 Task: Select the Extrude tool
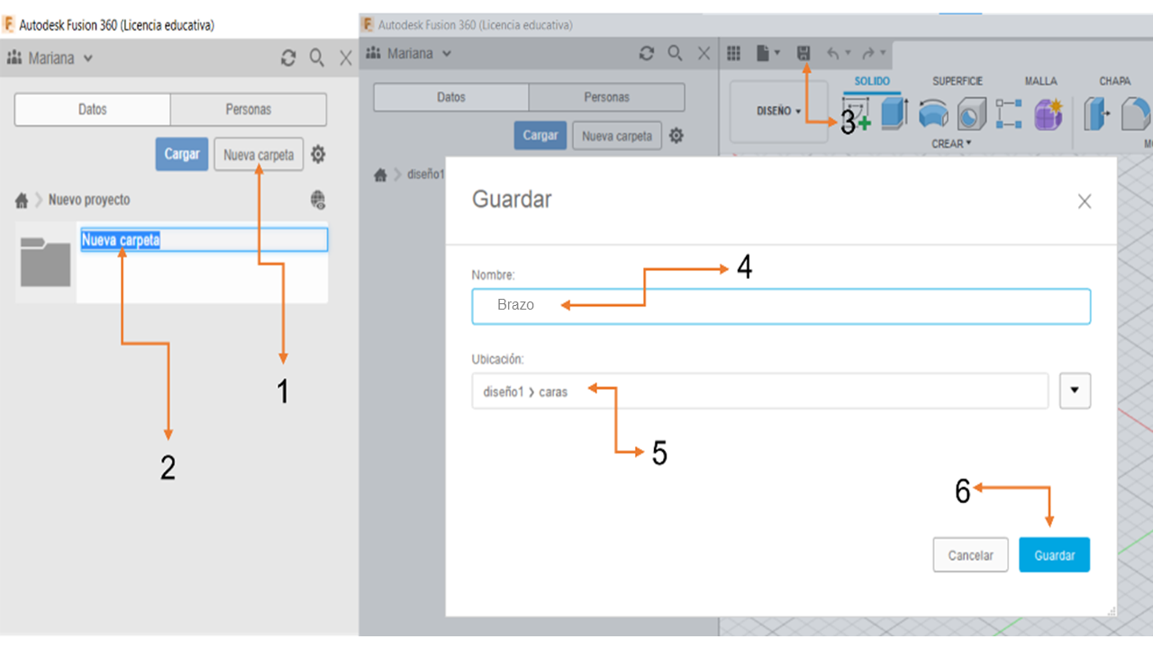[x=894, y=114]
